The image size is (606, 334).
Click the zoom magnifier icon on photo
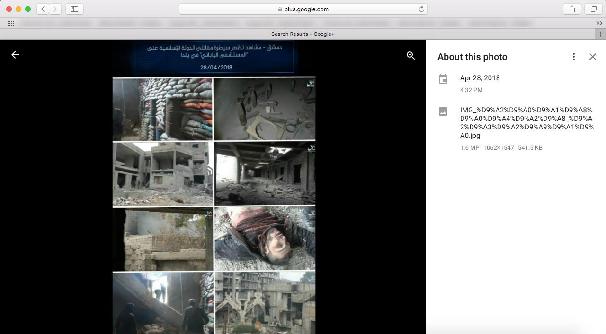click(410, 56)
